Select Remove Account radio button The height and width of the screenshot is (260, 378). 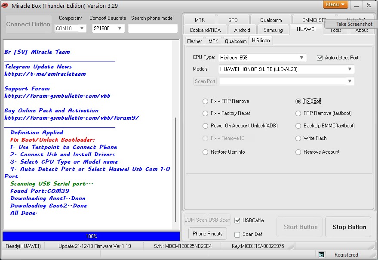[298, 152]
